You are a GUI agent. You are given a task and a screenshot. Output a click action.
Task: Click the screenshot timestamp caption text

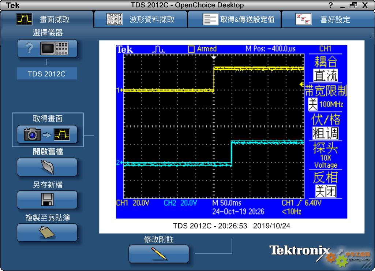[231, 226]
